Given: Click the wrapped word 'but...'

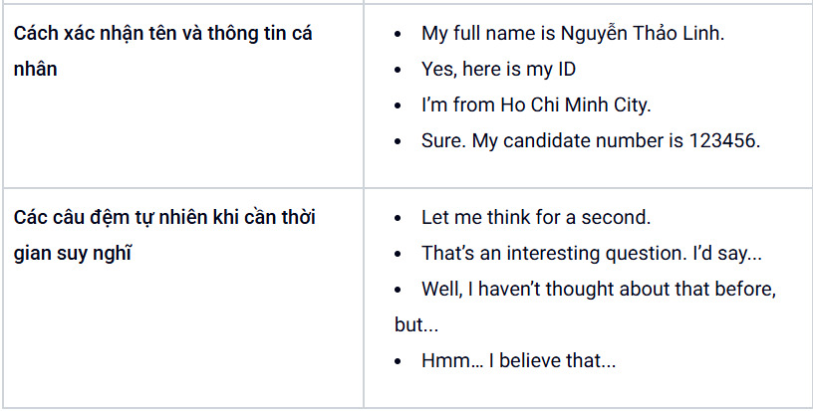Looking at the screenshot, I should [x=416, y=324].
